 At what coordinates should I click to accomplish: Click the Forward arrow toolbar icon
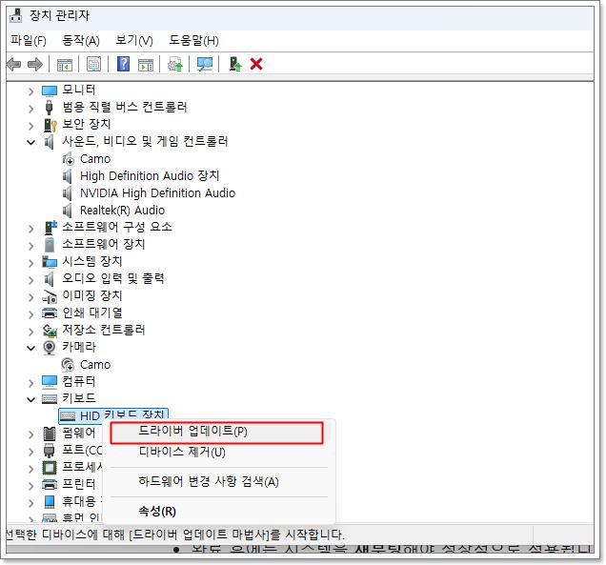(x=35, y=64)
